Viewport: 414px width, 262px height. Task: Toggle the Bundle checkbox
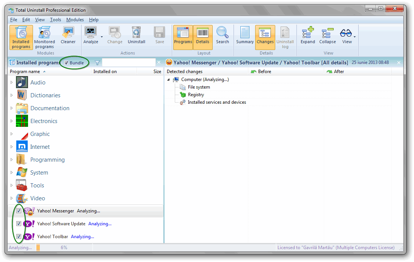tap(66, 63)
